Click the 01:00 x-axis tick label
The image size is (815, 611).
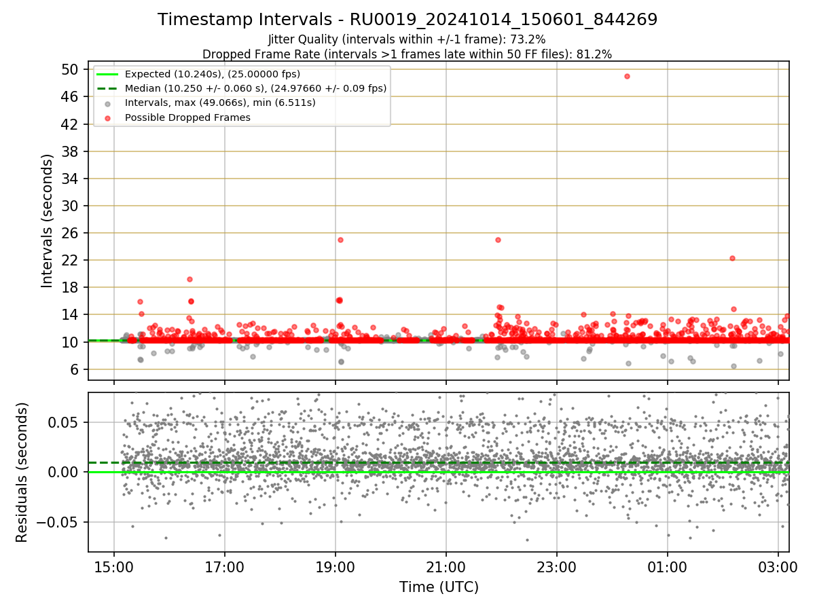click(668, 567)
